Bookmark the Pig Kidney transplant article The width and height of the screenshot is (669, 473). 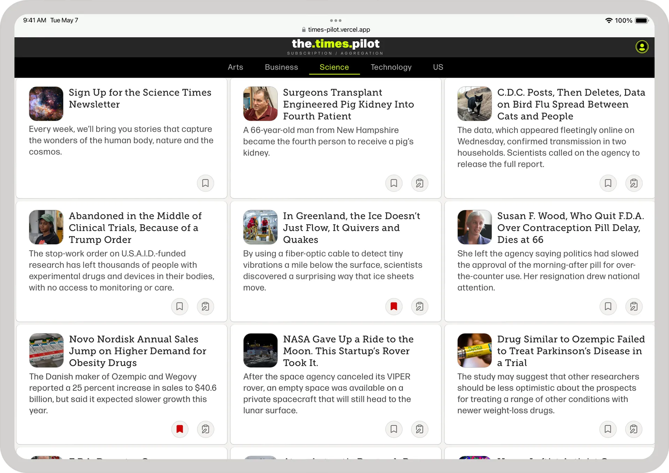[x=394, y=183]
